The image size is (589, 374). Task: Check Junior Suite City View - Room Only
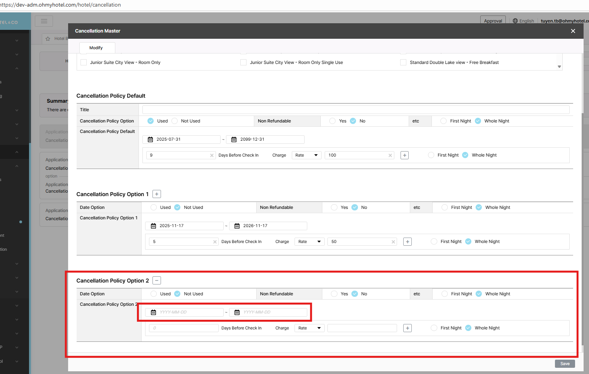(x=84, y=62)
